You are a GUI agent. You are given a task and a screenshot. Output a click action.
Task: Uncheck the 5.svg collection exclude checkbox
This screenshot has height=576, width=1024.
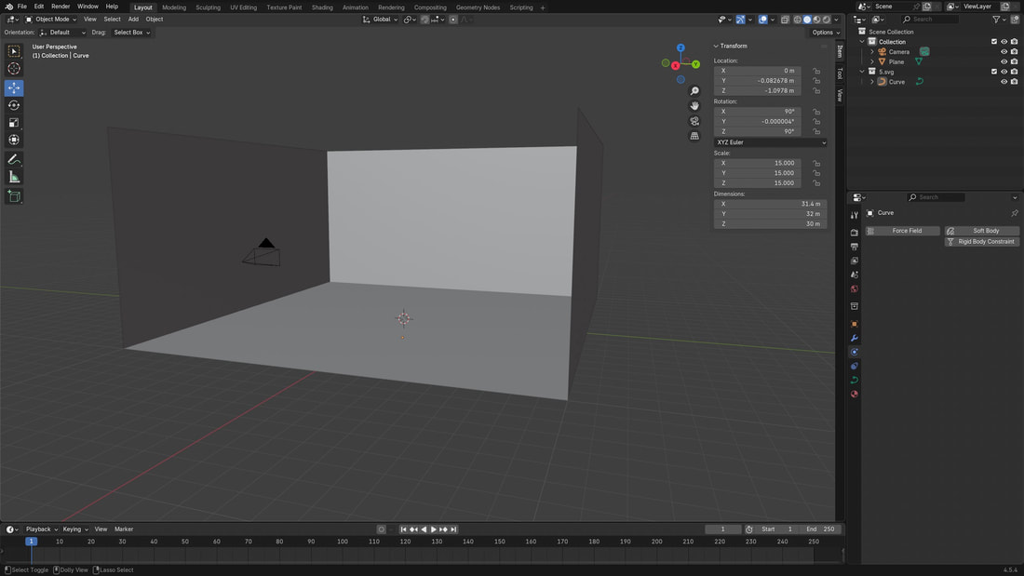point(994,72)
